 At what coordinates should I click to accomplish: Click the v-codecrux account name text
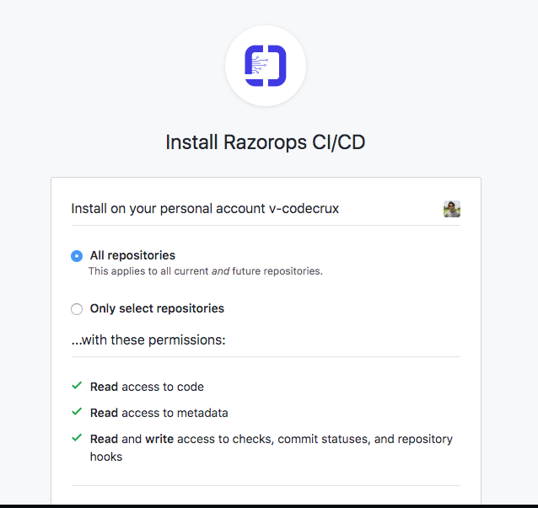[x=304, y=208]
